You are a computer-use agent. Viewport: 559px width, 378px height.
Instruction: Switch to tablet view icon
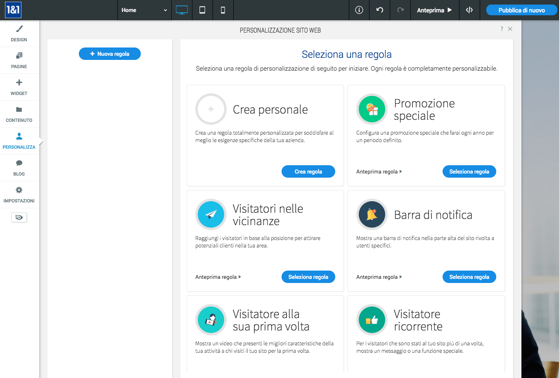click(x=202, y=10)
